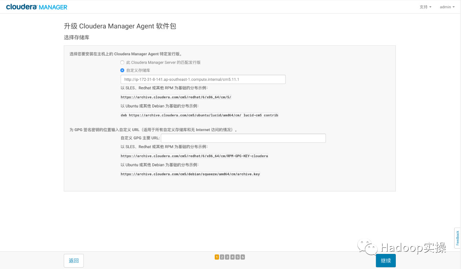Click the Cloudera Manager logo
Image resolution: width=461 pixels, height=269 pixels.
click(x=36, y=7)
